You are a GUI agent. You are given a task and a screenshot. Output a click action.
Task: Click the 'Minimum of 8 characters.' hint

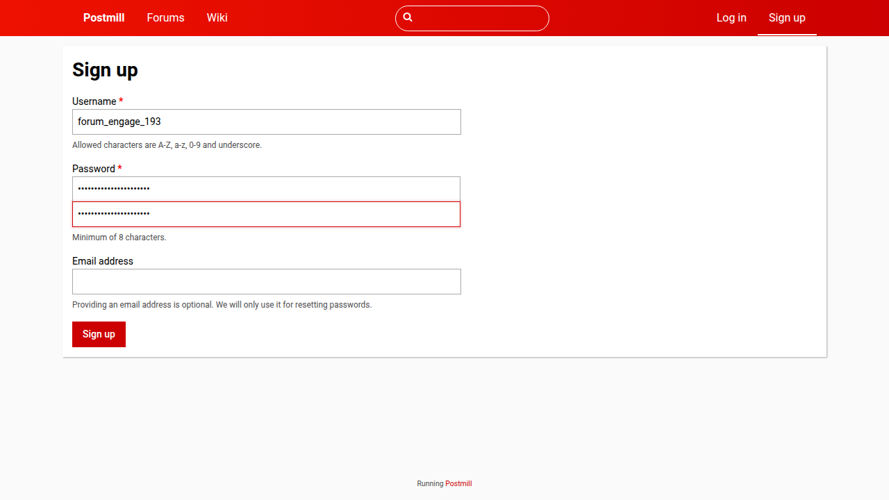pos(119,237)
